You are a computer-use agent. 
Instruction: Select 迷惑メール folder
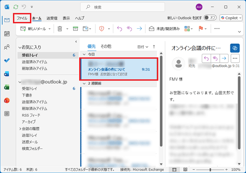[30, 142]
